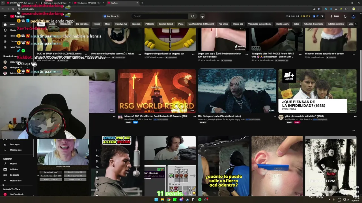
Task: Start voice search with the microphone
Action: [202, 16]
